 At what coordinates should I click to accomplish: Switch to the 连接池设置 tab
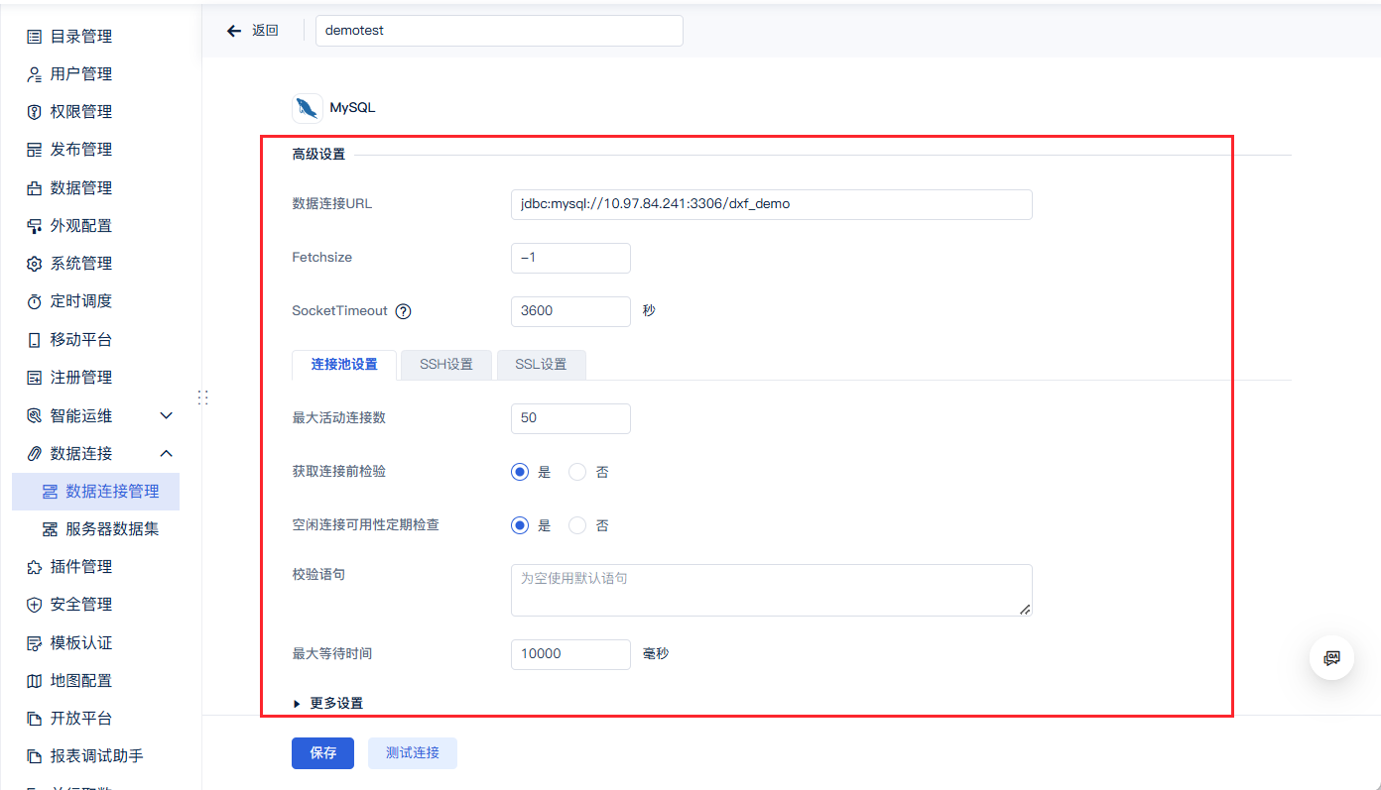pos(344,365)
